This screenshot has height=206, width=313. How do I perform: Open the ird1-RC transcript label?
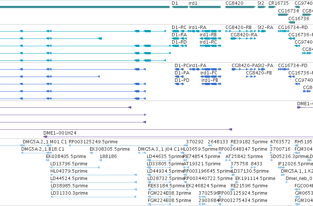click(x=208, y=42)
